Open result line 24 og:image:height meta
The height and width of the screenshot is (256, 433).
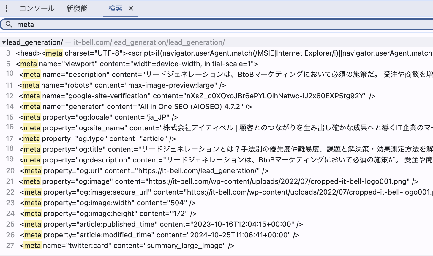[x=216, y=214]
